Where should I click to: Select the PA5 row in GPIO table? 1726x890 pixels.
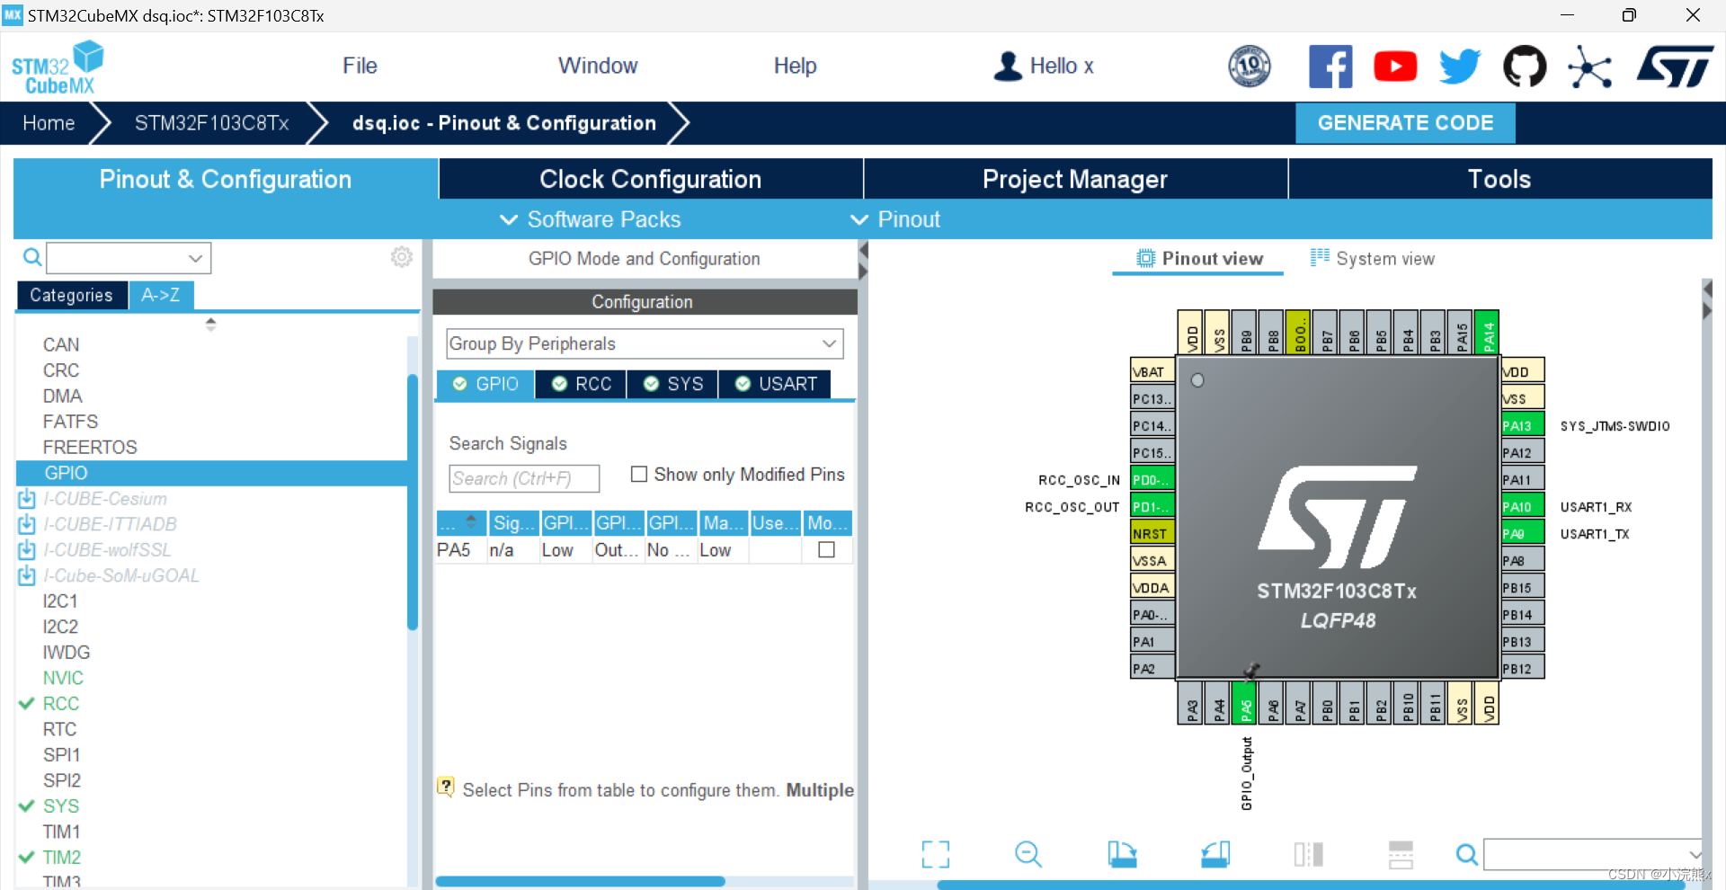click(x=644, y=549)
